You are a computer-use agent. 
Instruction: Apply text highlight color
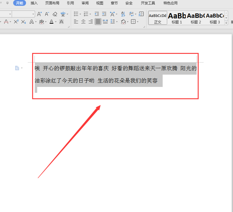(x=41, y=22)
